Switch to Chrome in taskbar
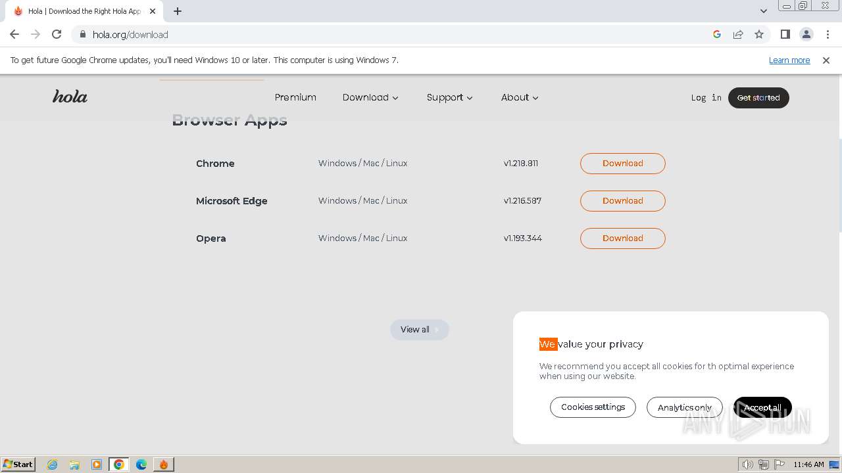The width and height of the screenshot is (842, 473). click(119, 464)
